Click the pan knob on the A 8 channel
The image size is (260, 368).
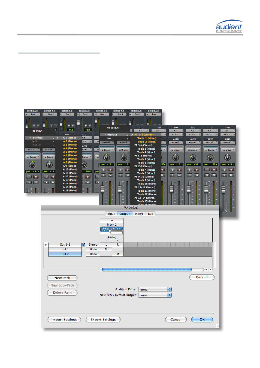(228, 158)
